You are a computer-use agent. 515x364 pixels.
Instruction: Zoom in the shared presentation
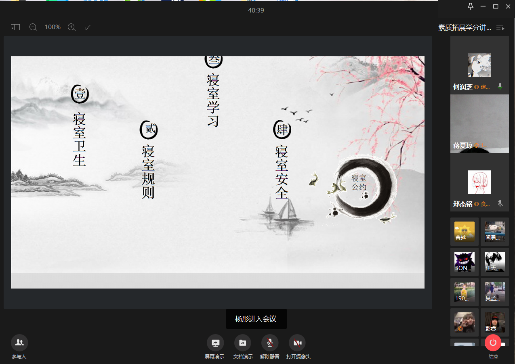pyautogui.click(x=71, y=27)
